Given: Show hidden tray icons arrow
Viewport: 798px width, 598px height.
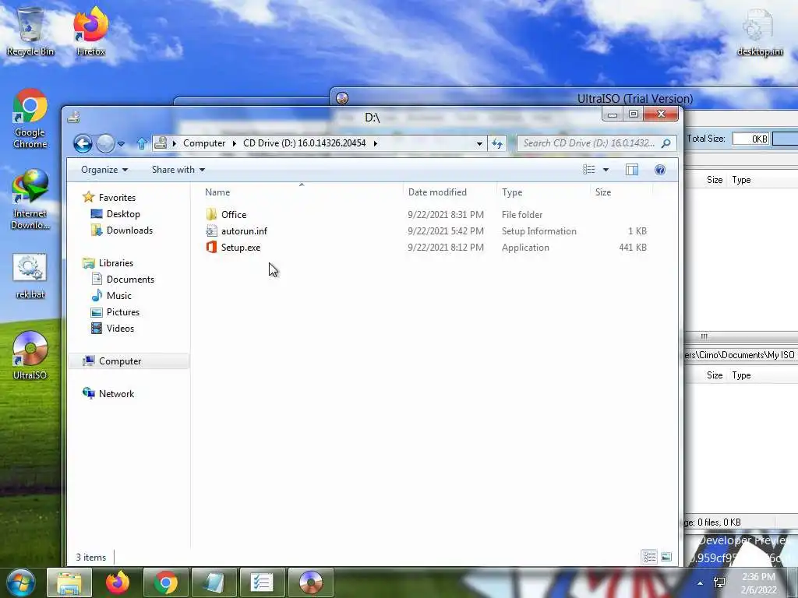Looking at the screenshot, I should (x=701, y=583).
